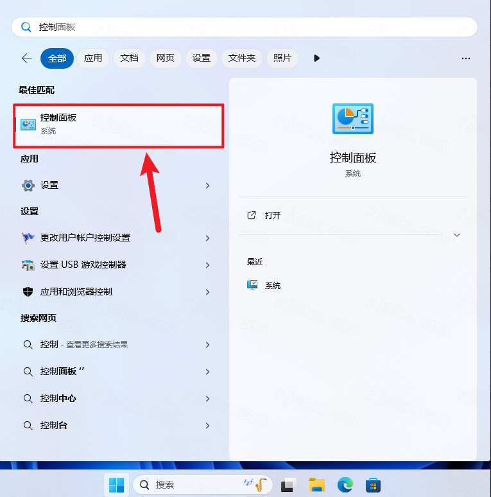Open the recent 系统 item
Viewport: 491px width, 497px height.
click(273, 286)
